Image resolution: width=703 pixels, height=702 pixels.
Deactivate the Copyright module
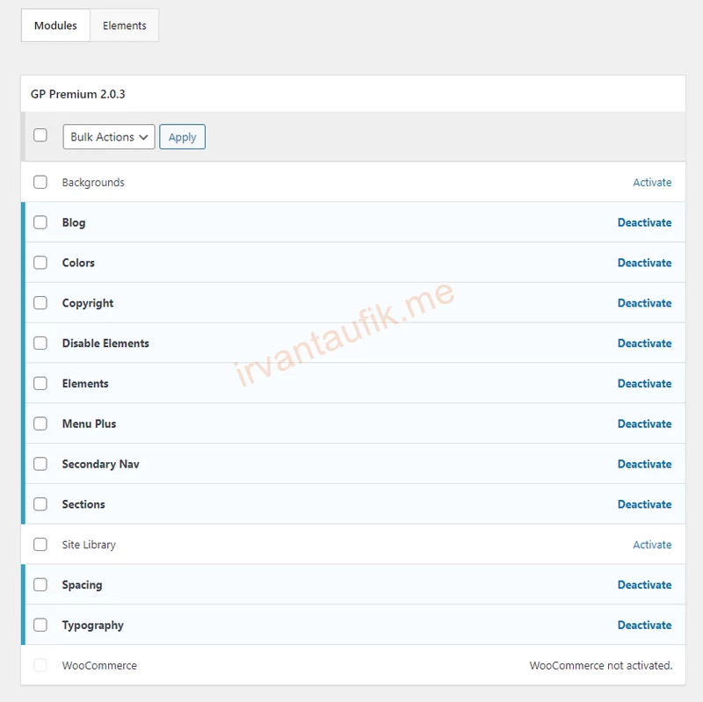[644, 303]
